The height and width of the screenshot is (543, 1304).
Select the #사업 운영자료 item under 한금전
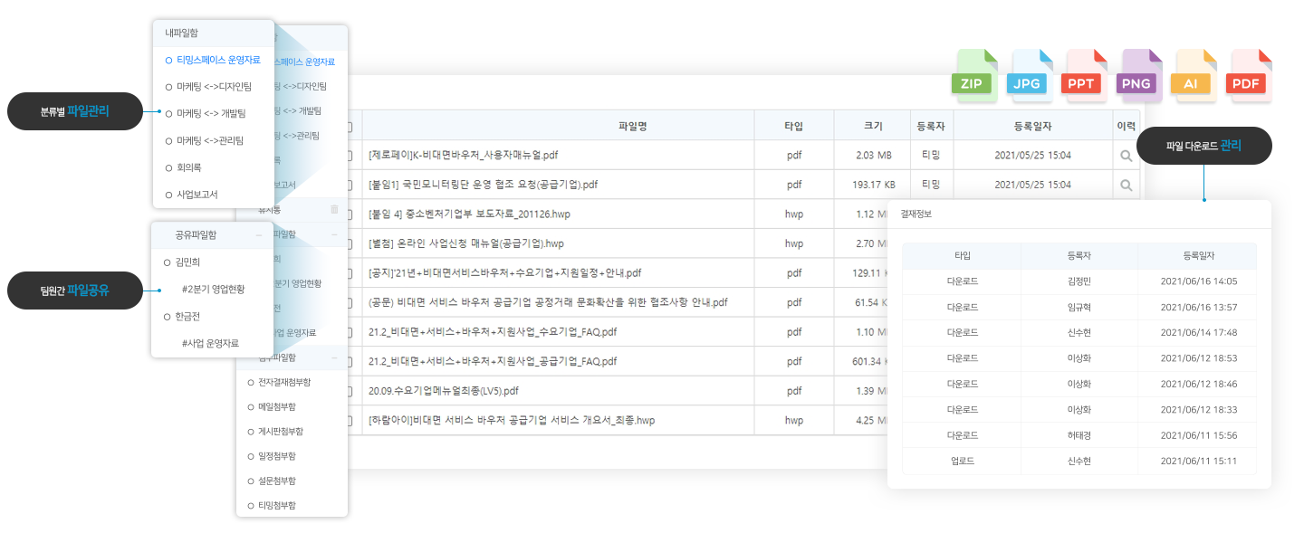point(211,341)
